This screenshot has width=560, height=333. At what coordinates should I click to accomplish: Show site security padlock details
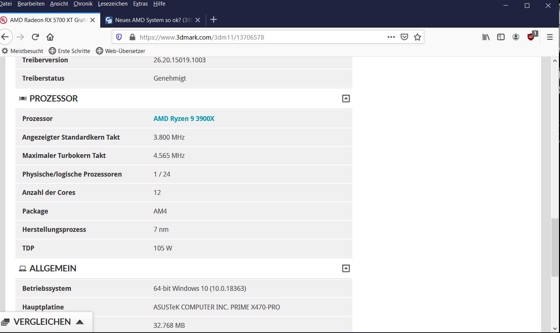pos(132,37)
